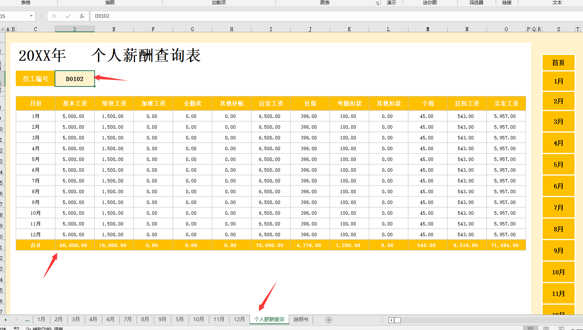Click the yellow 7月 side button
The height and width of the screenshot is (330, 583).
click(558, 207)
